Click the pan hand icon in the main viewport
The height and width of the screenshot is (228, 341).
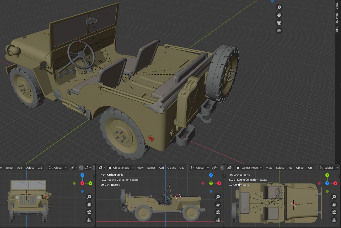click(x=279, y=15)
